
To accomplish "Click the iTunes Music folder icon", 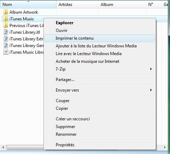I will click(6, 19).
